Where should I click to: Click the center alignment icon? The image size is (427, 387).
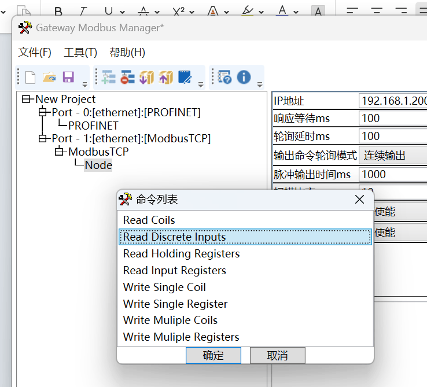(377, 11)
